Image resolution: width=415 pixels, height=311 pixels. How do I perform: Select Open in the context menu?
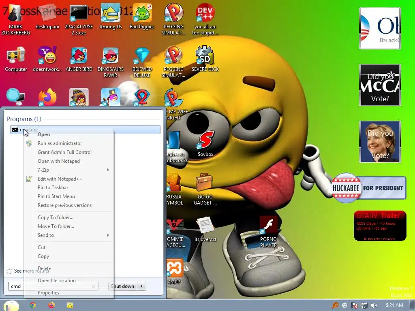point(69,134)
